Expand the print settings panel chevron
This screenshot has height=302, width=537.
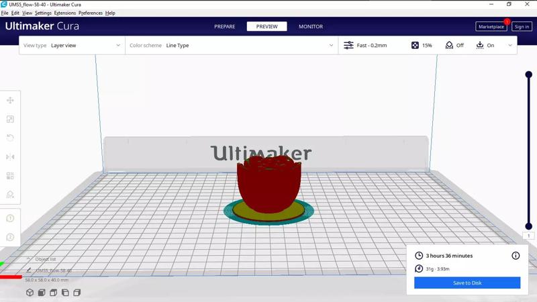pos(510,45)
